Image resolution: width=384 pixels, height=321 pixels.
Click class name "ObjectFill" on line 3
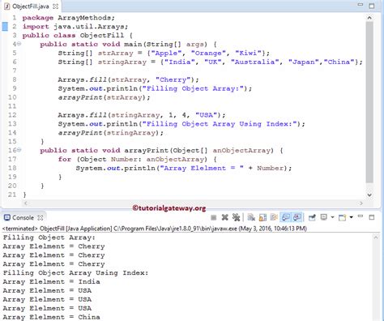pos(102,36)
